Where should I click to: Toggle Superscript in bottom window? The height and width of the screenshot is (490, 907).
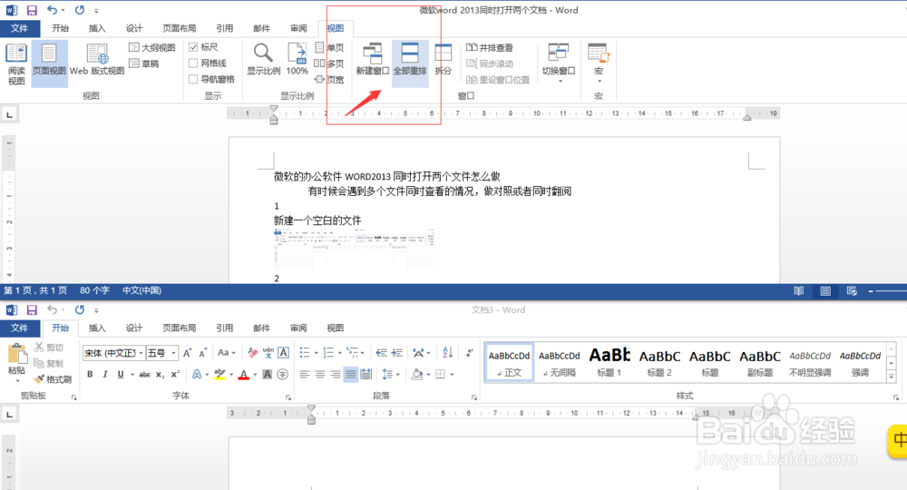175,374
